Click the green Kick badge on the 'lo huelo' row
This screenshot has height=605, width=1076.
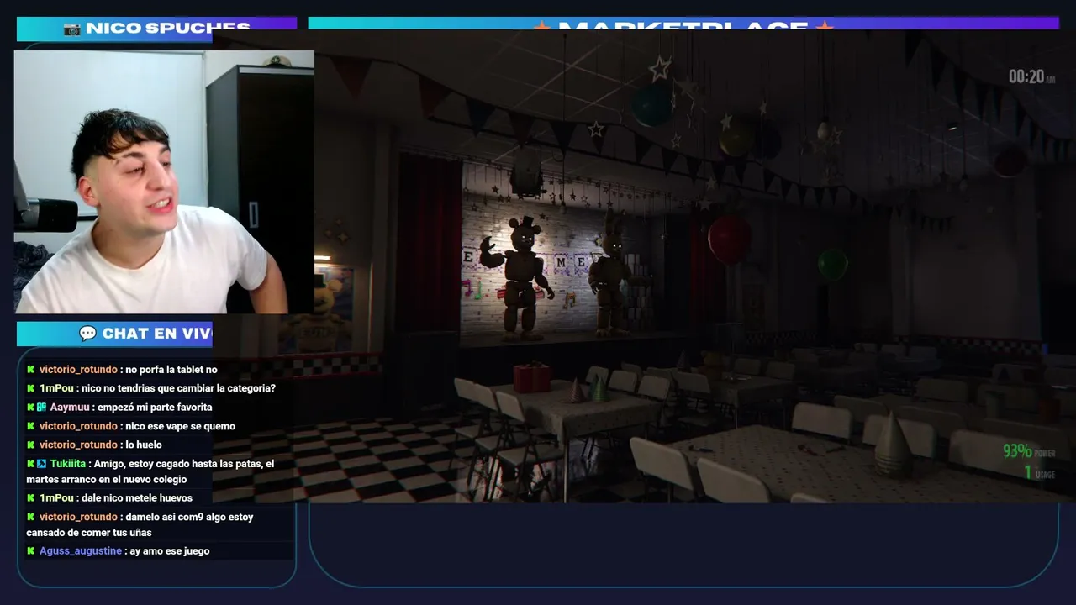31,445
